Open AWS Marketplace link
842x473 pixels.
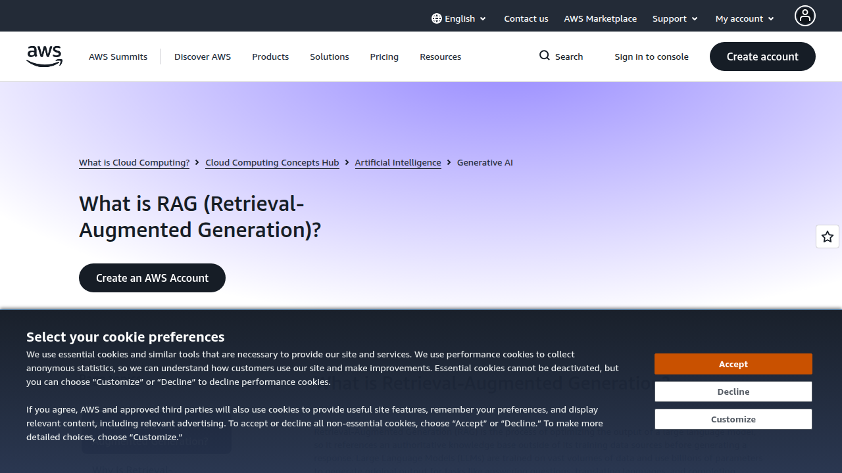[601, 18]
